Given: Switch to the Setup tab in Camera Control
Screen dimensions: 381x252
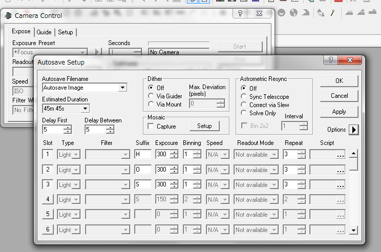Looking at the screenshot, I should pyautogui.click(x=66, y=32).
